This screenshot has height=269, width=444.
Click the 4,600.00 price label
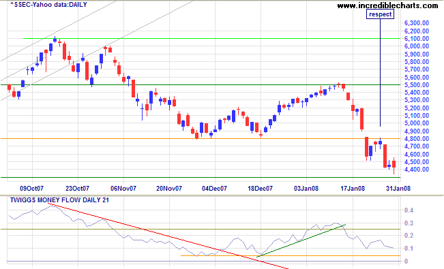(x=417, y=155)
